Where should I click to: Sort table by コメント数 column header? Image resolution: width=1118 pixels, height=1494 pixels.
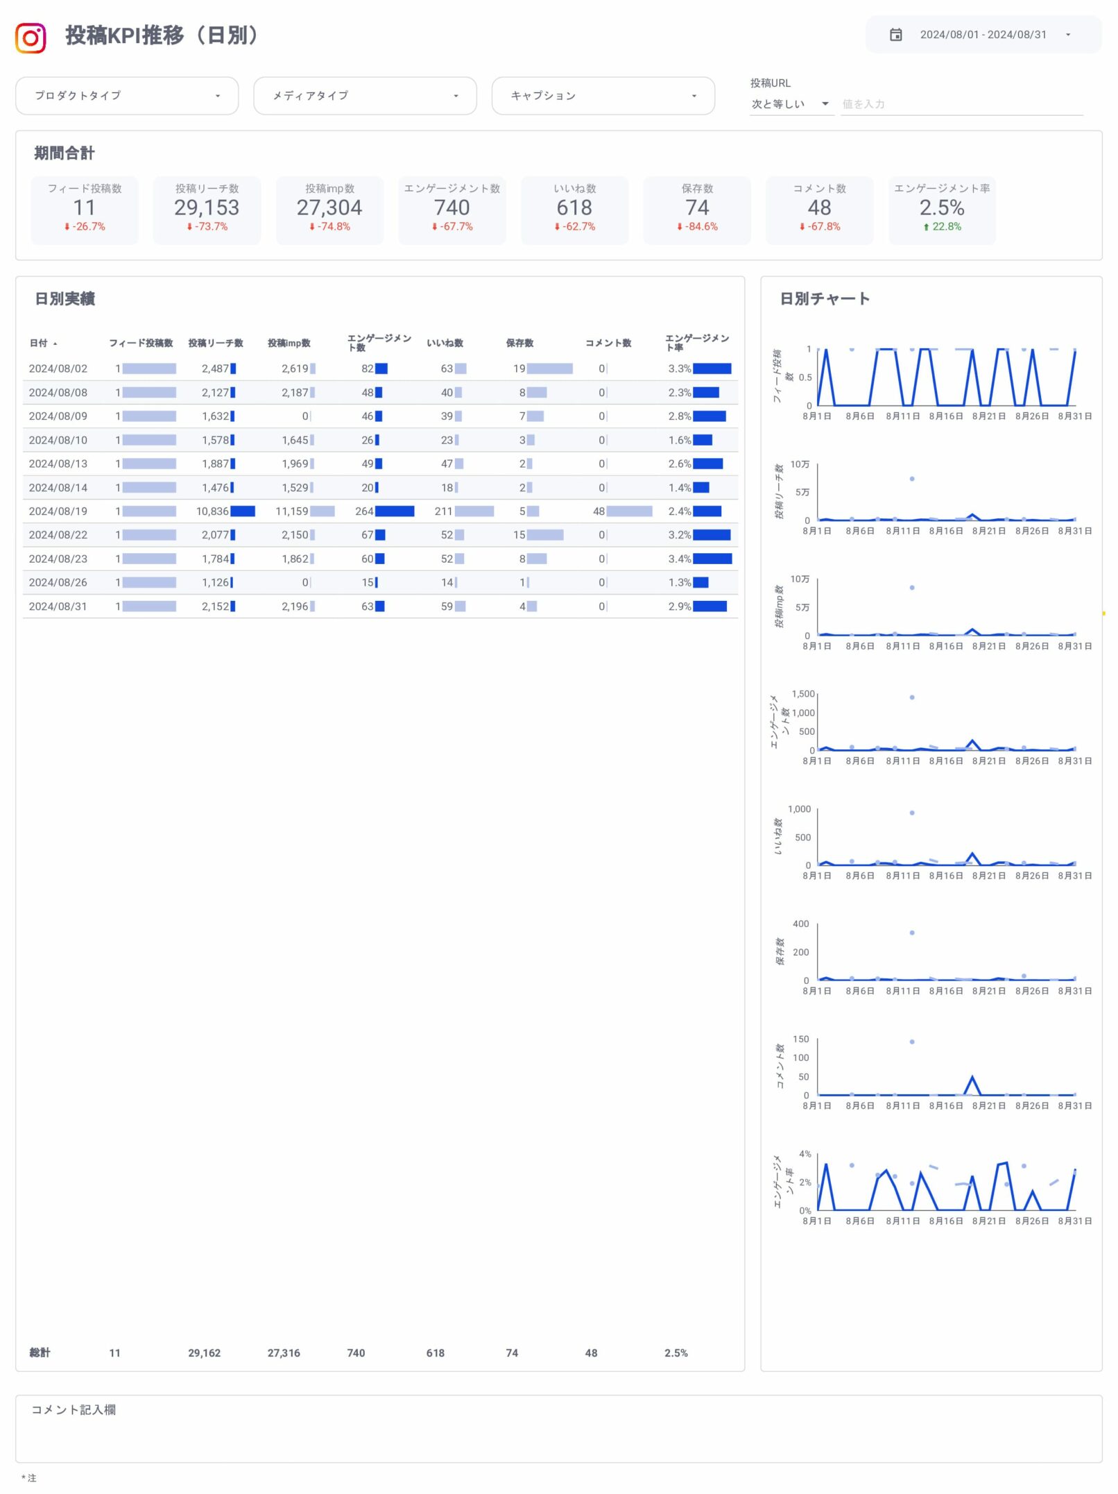pyautogui.click(x=608, y=343)
